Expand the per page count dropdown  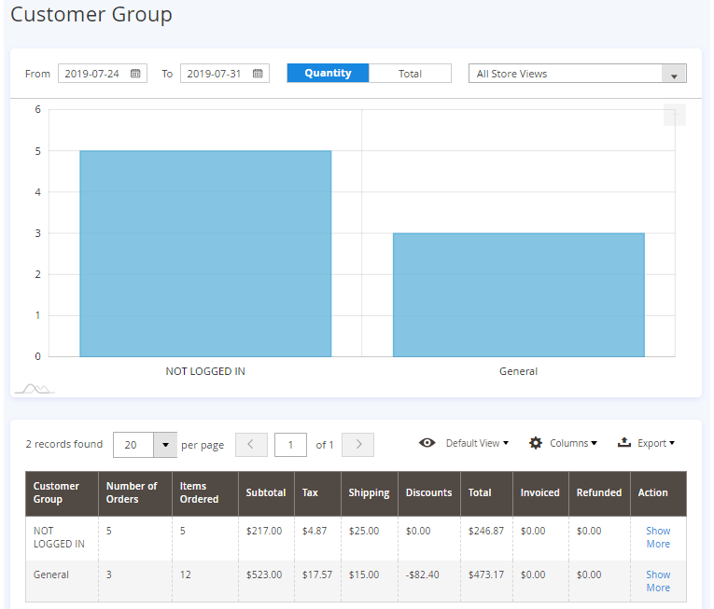tap(164, 445)
